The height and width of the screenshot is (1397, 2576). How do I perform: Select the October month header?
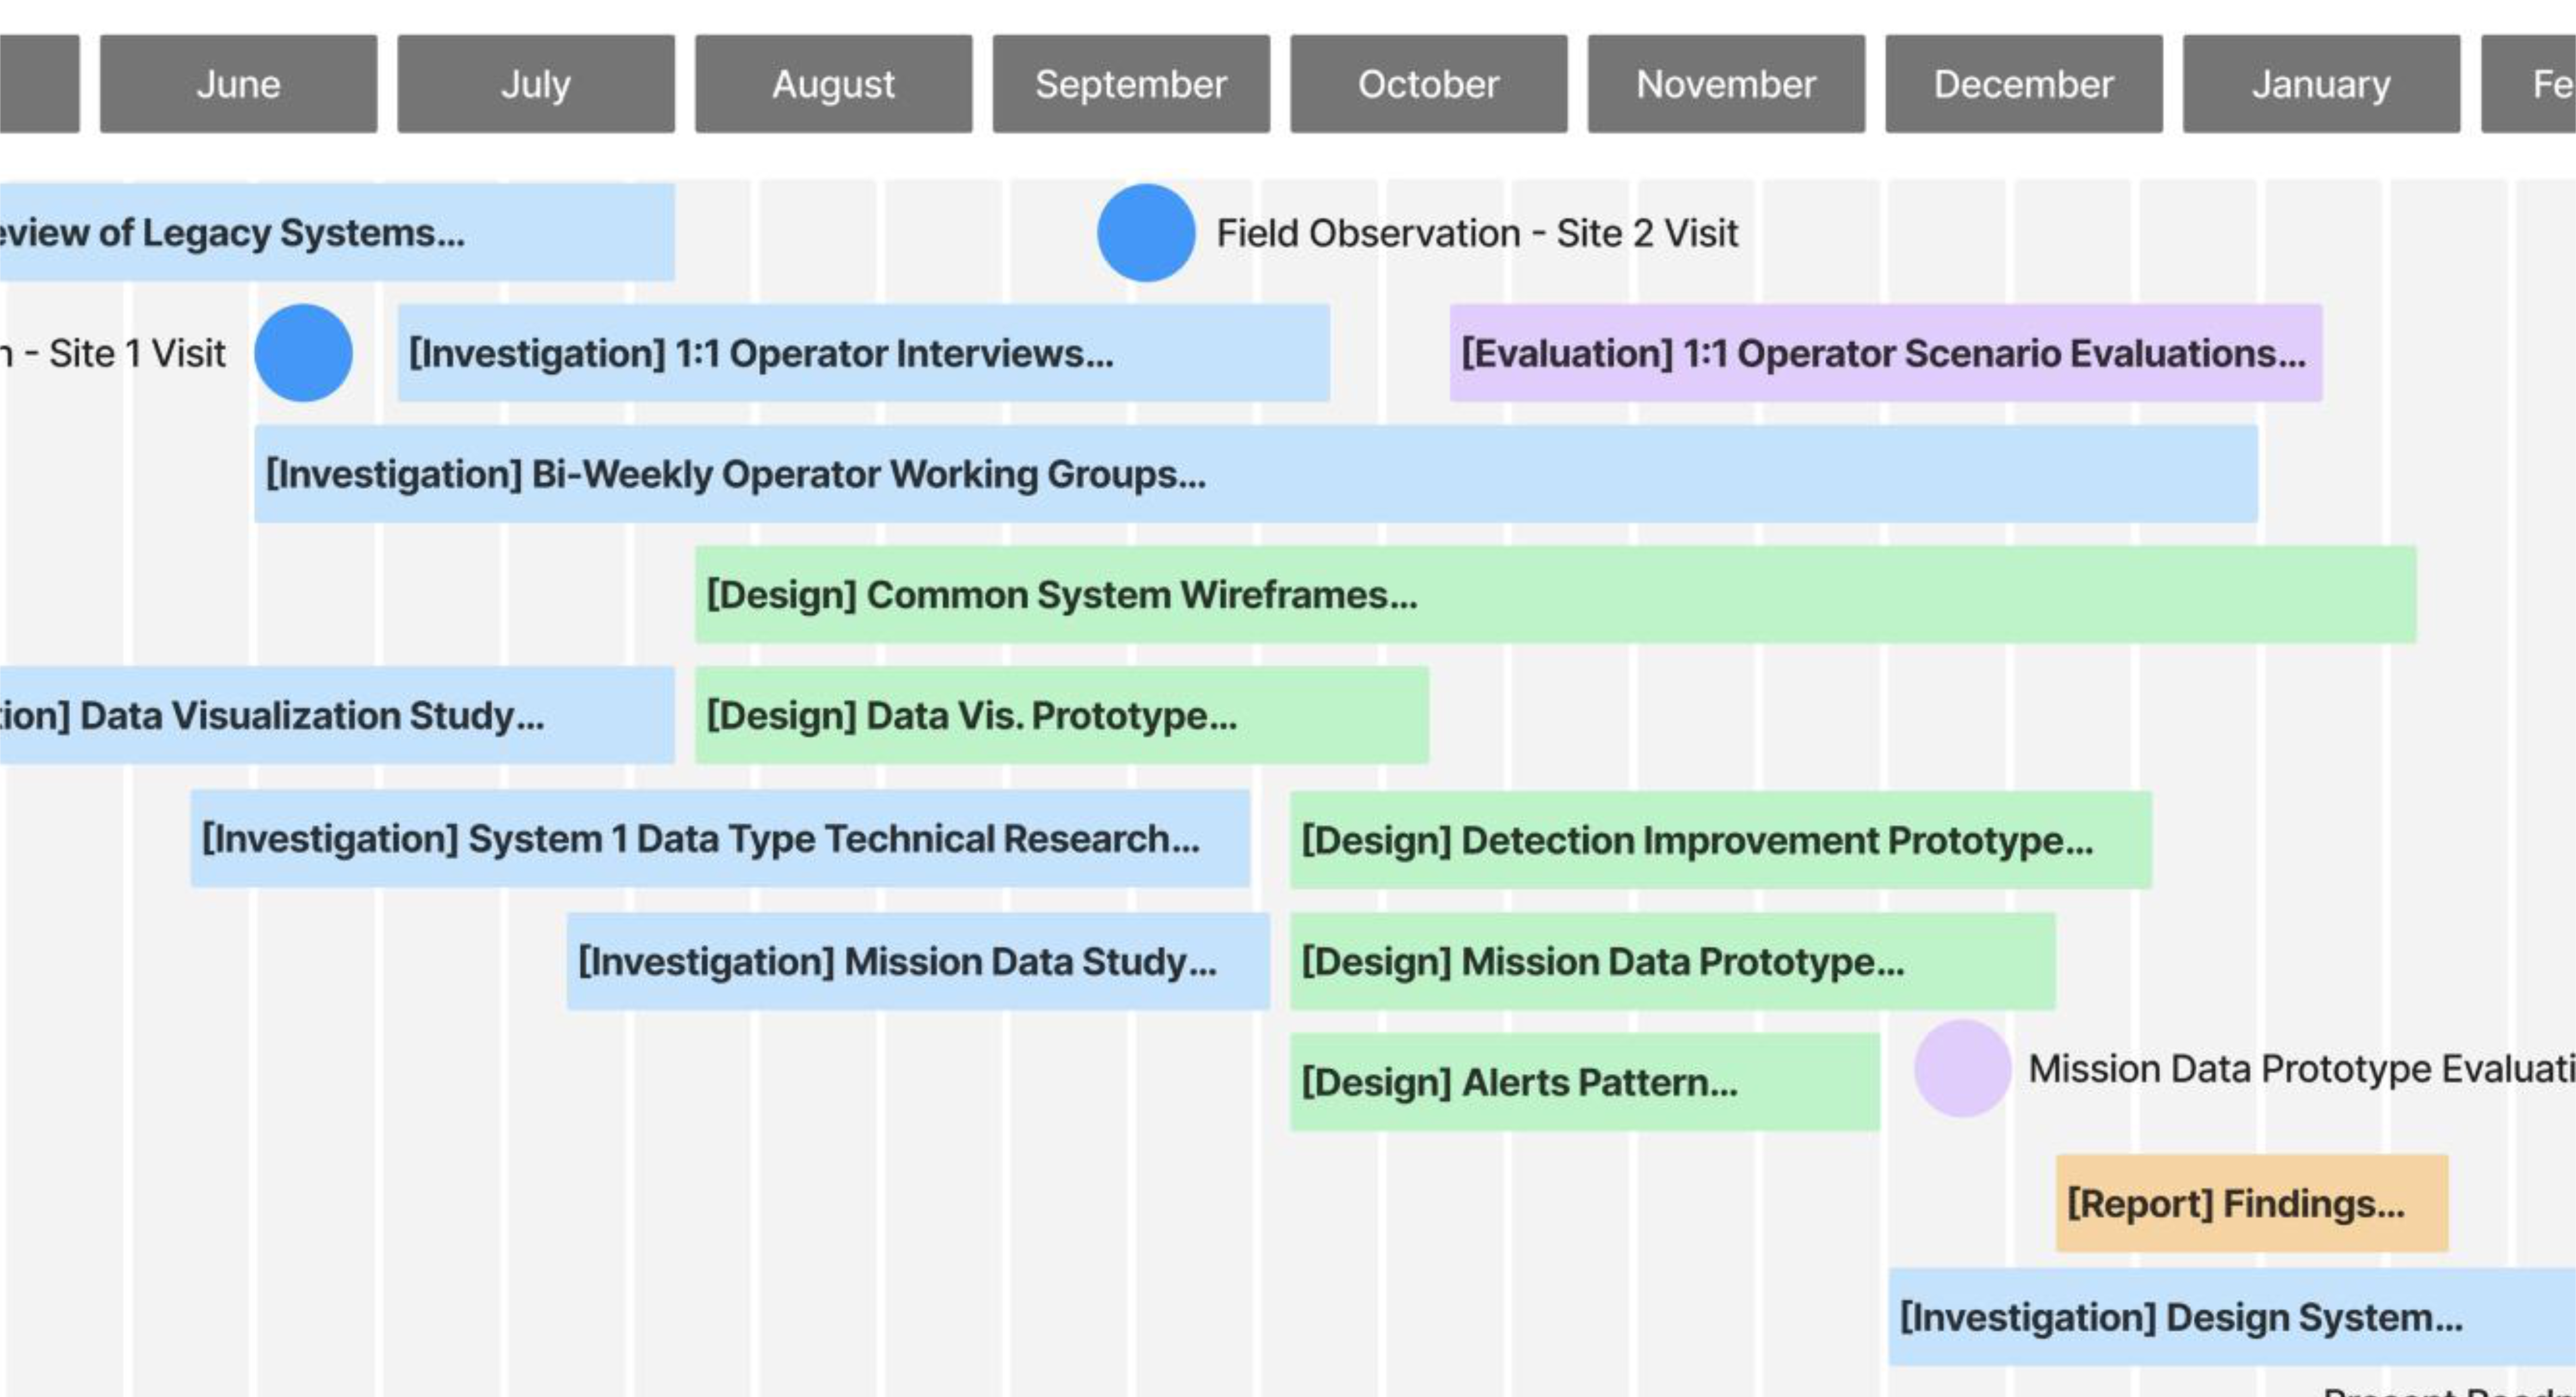(x=1428, y=84)
